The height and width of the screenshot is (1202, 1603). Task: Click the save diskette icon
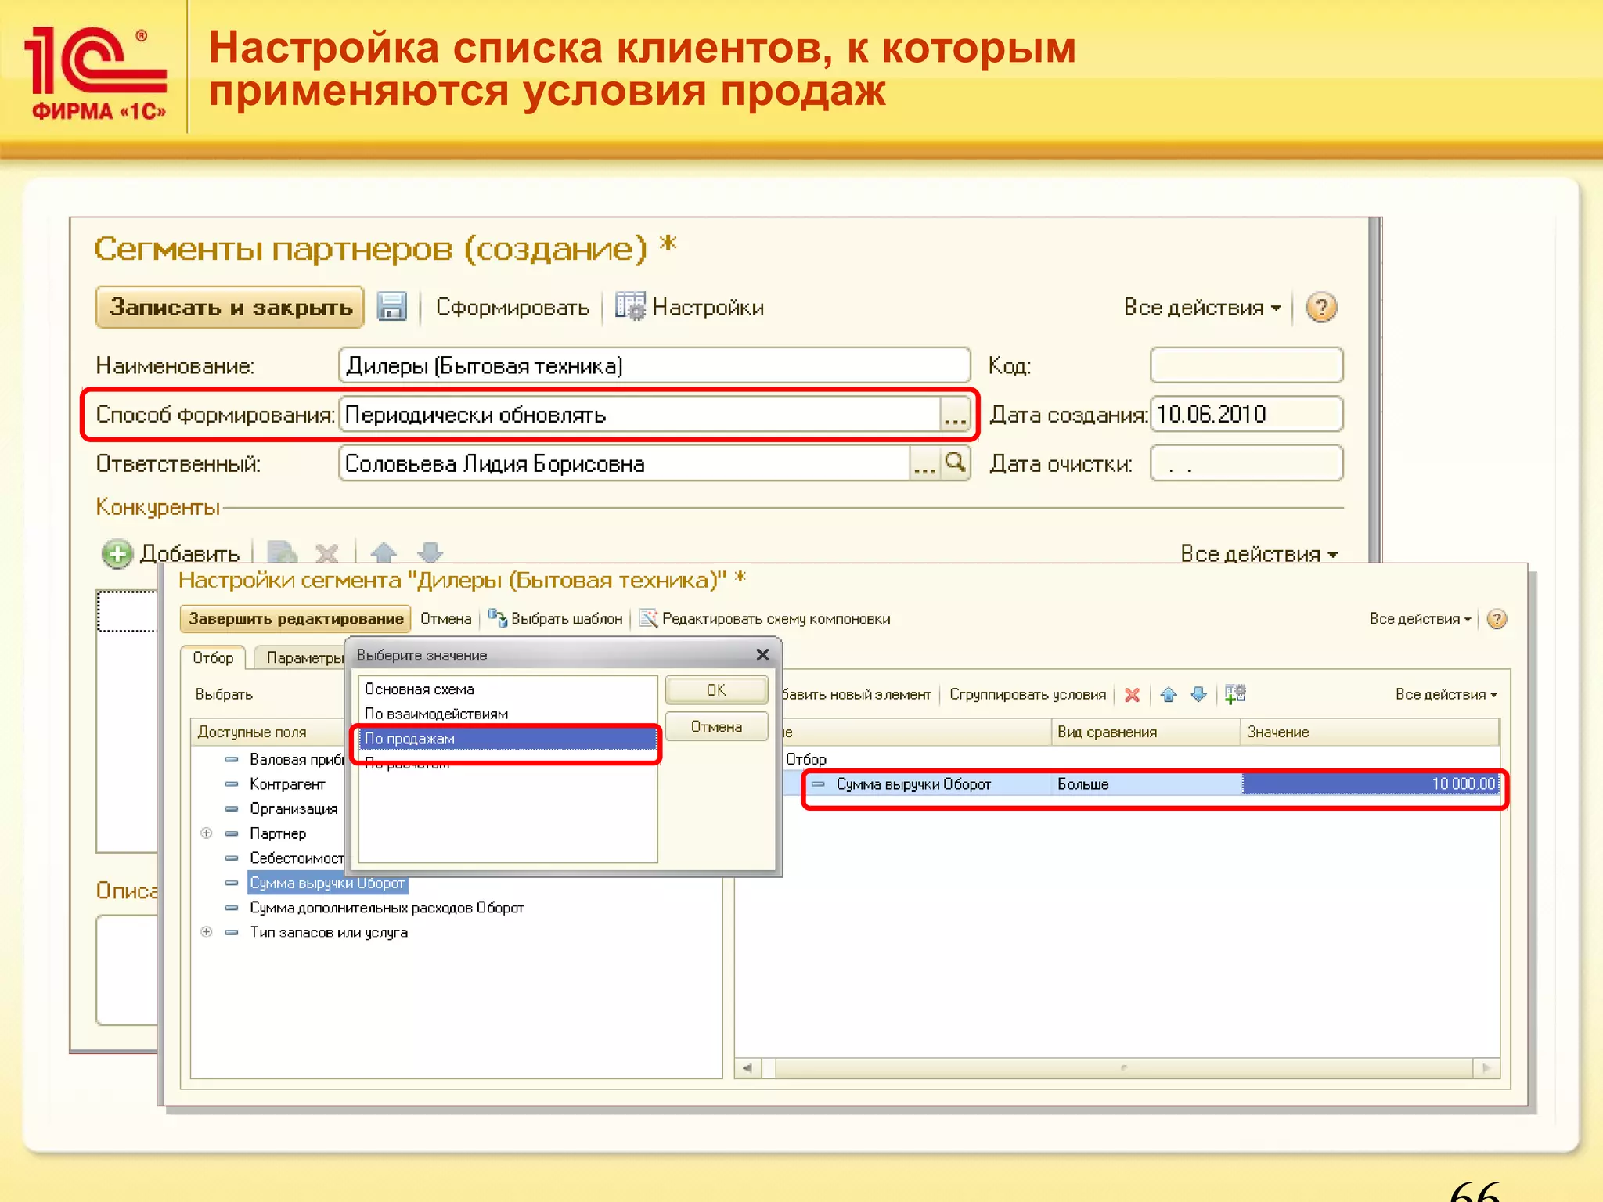click(x=391, y=307)
